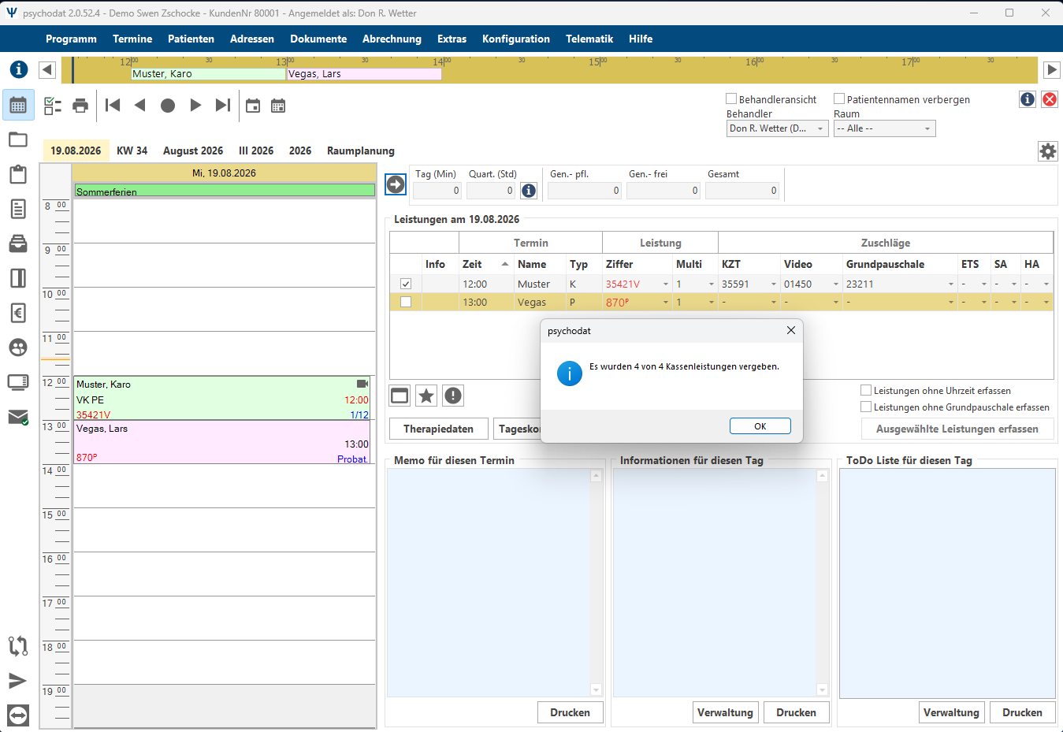
Task: Click the red circle X icon
Action: tap(1050, 99)
